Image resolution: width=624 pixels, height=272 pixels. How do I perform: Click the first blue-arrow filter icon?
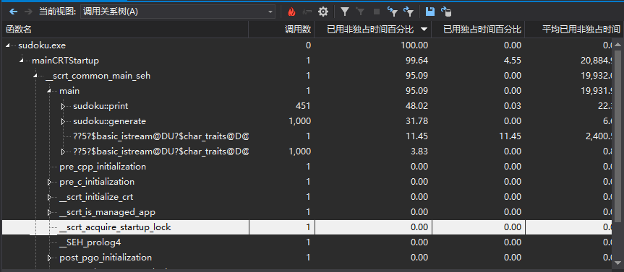tap(393, 12)
